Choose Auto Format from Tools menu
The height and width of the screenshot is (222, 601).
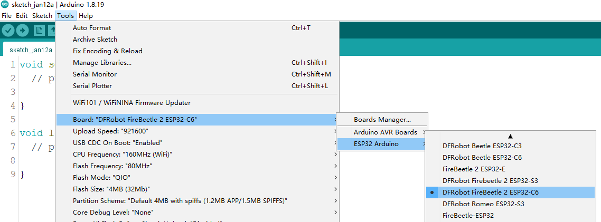[198, 28]
